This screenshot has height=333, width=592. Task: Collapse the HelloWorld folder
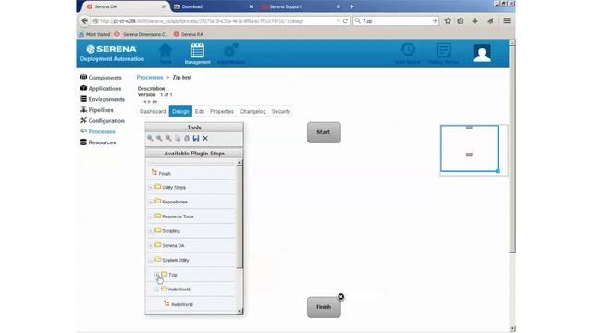[x=156, y=290]
